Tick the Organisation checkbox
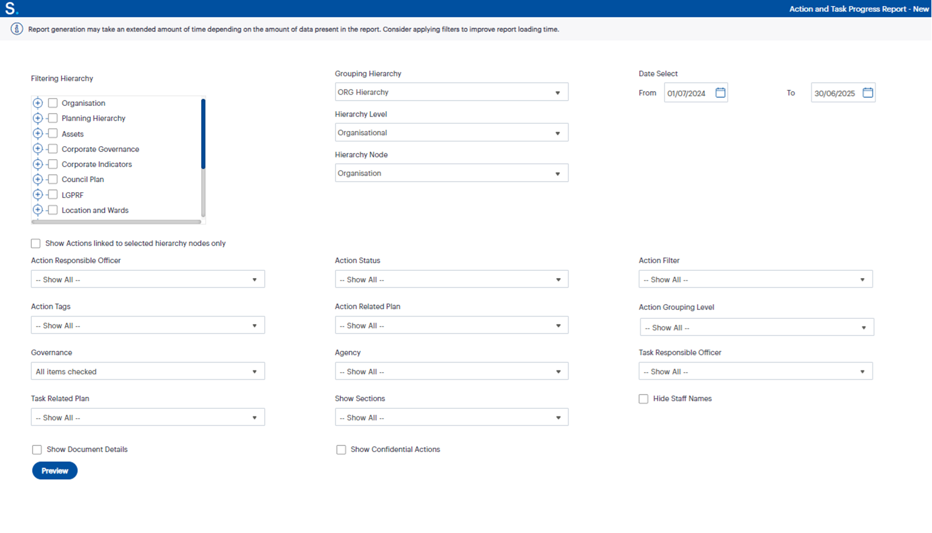The image size is (932, 533). 53,103
